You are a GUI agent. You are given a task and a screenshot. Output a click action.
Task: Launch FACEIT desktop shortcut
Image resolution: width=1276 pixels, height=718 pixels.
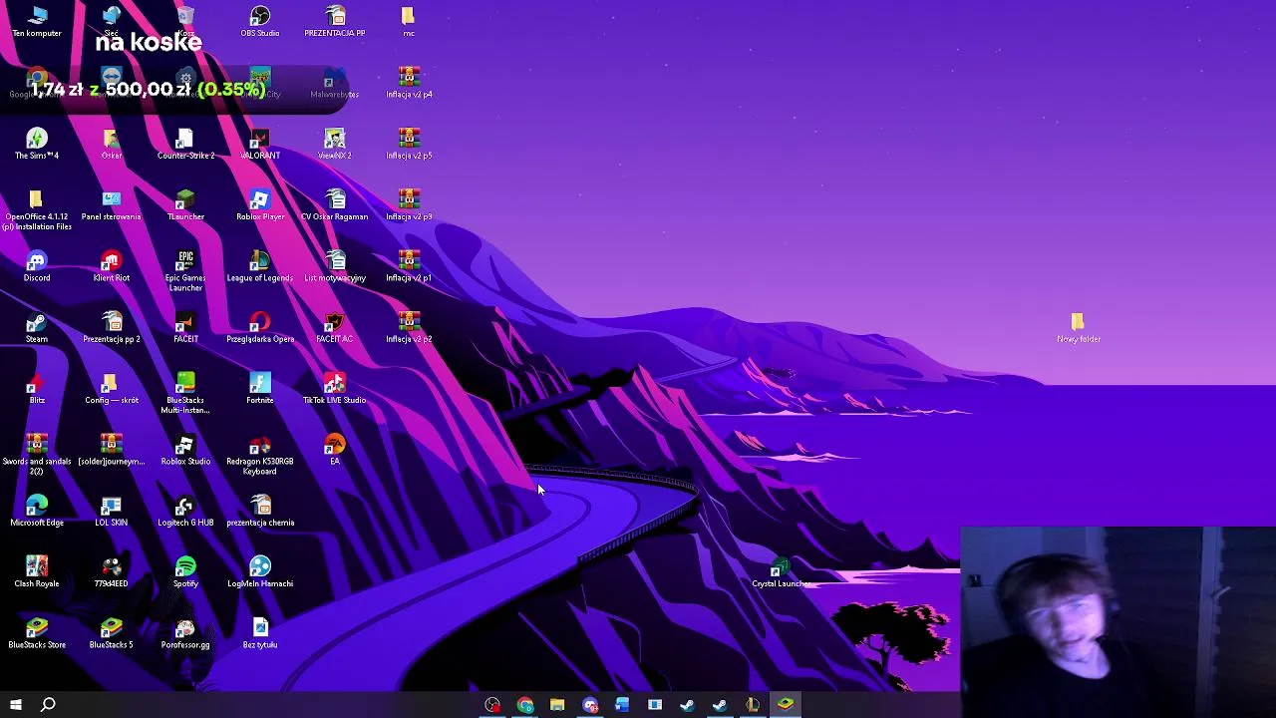pos(185,327)
